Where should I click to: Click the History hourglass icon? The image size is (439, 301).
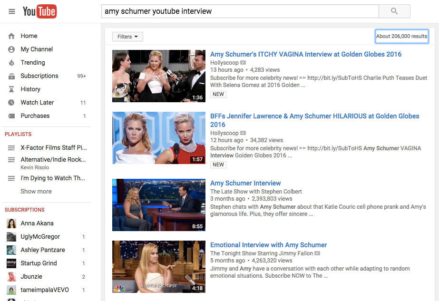(x=11, y=89)
